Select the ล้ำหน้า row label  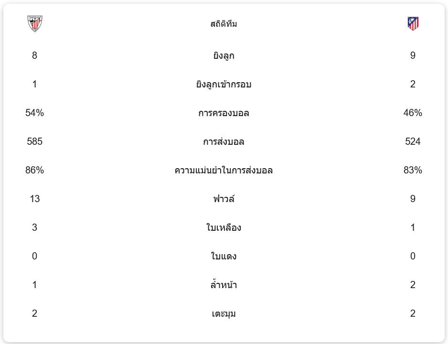pyautogui.click(x=224, y=285)
